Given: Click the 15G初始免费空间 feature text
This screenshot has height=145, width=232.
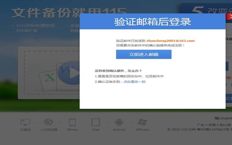Looking at the screenshot, I should tap(35, 26).
